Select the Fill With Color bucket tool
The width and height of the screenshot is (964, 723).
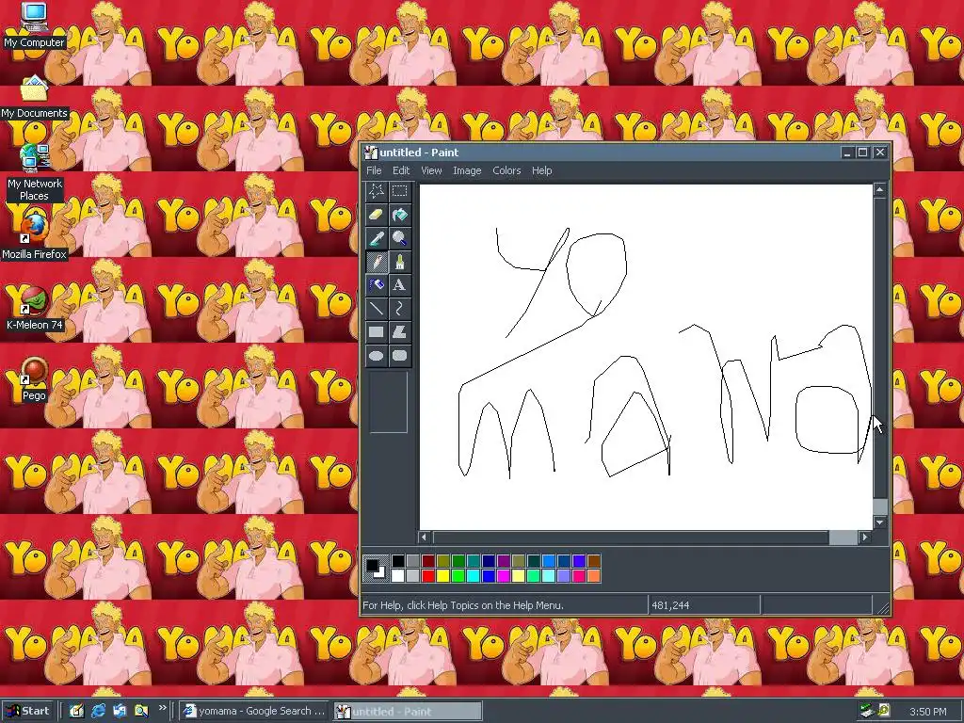point(399,215)
